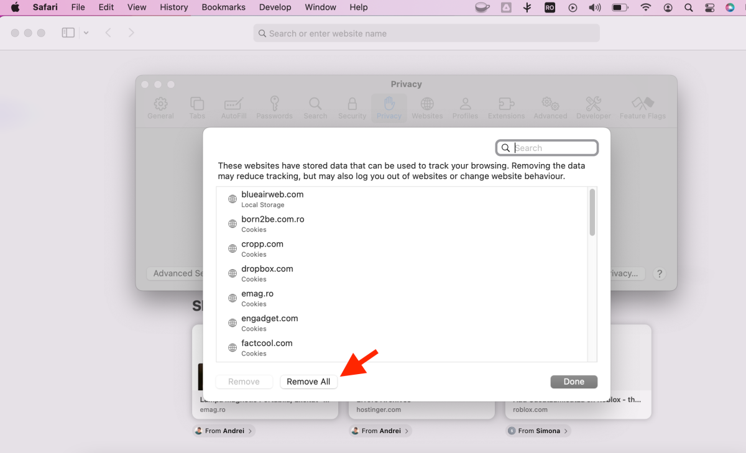Open Control Center from menu bar

coord(709,7)
